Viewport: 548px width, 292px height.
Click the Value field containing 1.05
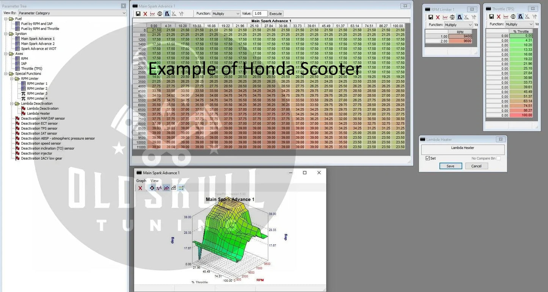click(x=260, y=14)
